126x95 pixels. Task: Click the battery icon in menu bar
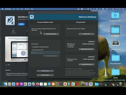[x=103, y=9]
